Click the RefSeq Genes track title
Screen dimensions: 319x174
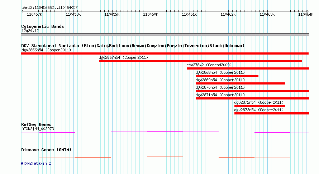(x=36, y=124)
